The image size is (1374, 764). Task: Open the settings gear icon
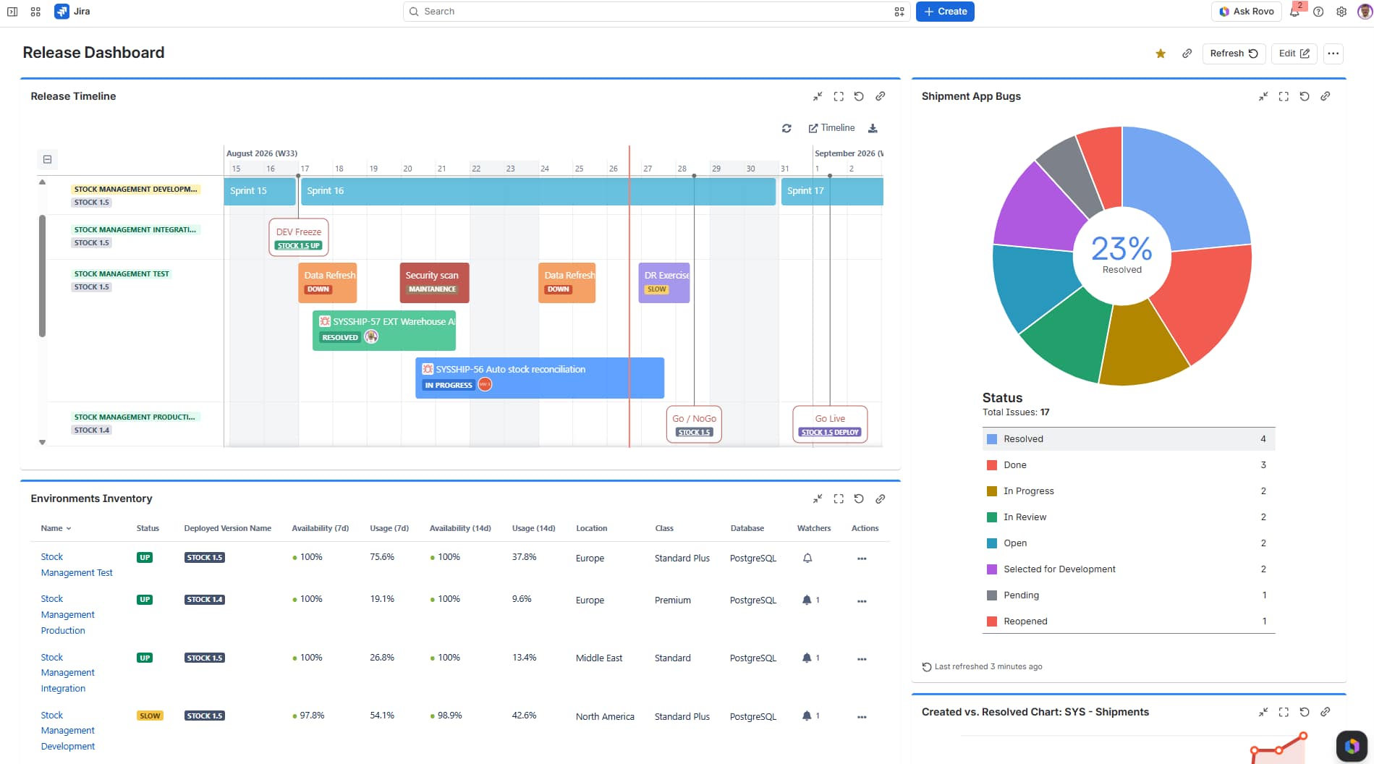[1341, 12]
